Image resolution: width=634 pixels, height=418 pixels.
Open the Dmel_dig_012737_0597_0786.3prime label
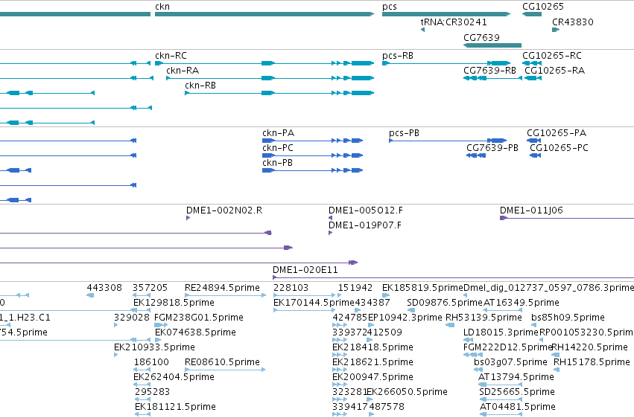click(x=548, y=288)
